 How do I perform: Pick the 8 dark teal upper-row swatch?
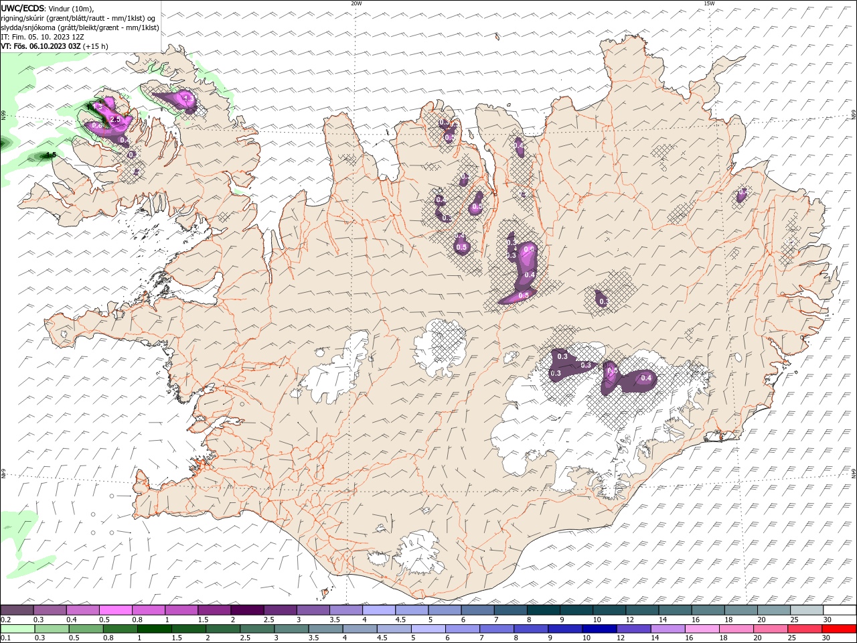point(543,610)
